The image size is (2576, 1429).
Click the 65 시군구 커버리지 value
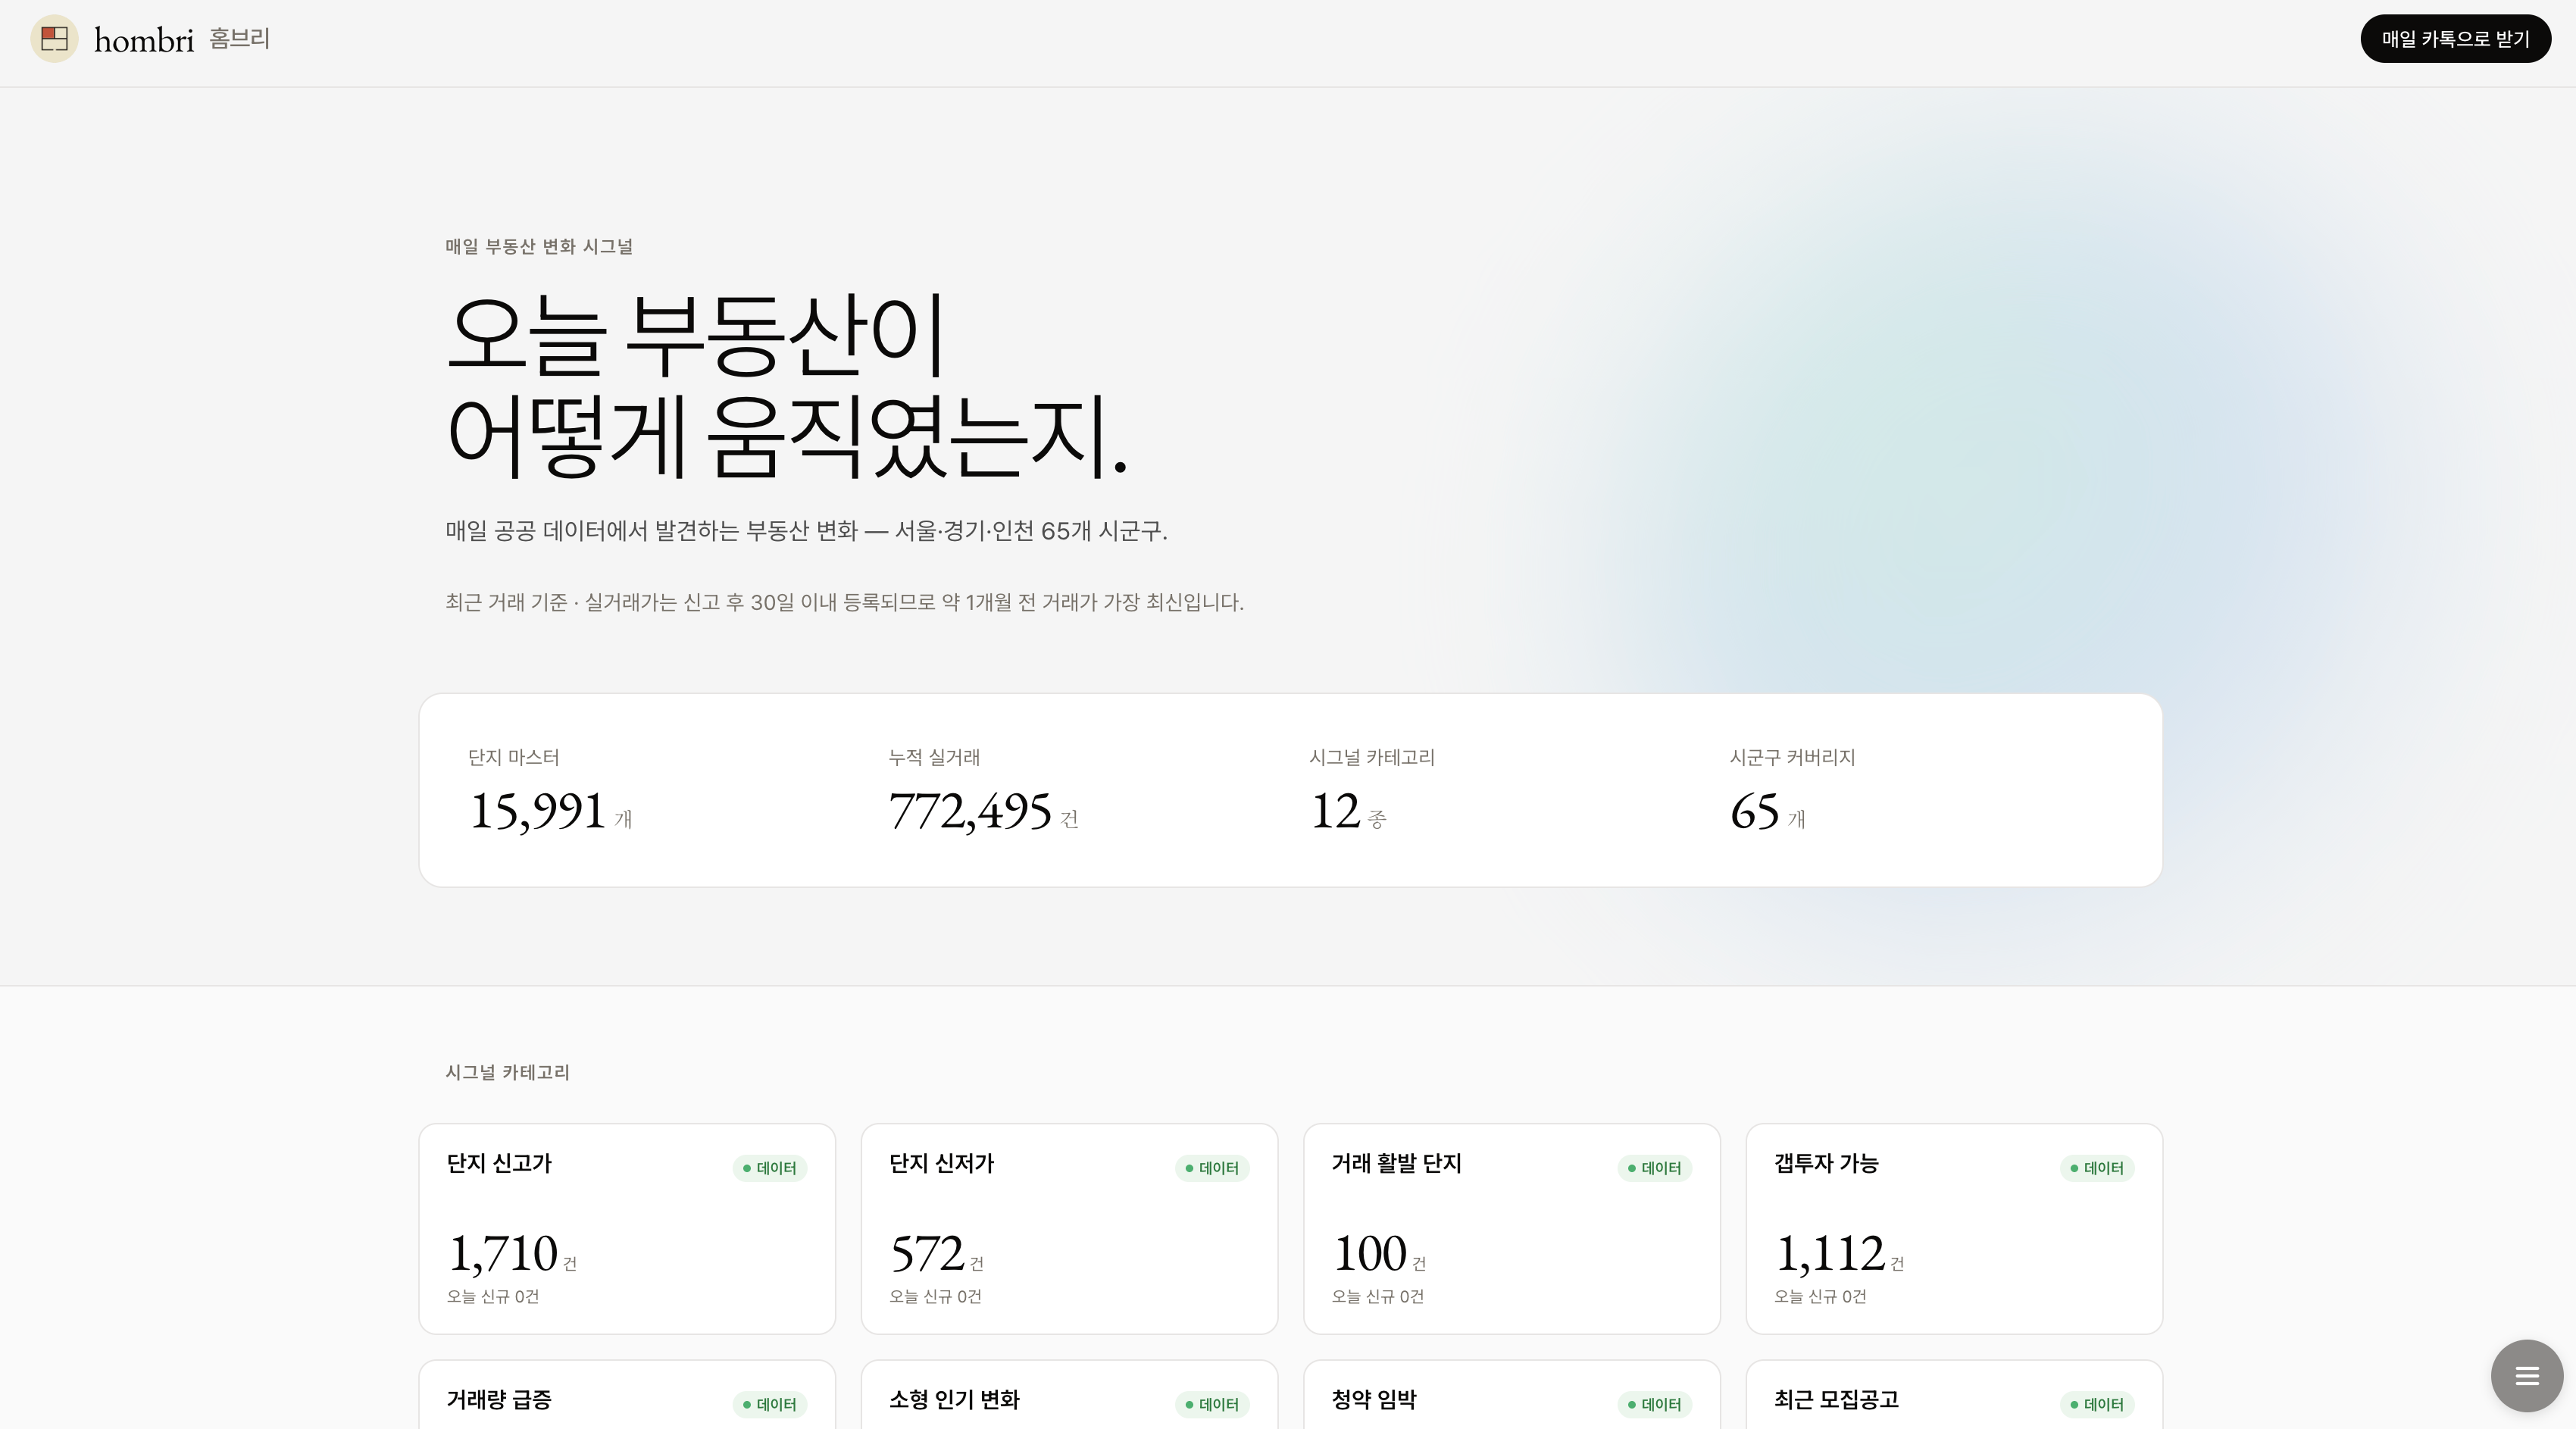(1755, 811)
